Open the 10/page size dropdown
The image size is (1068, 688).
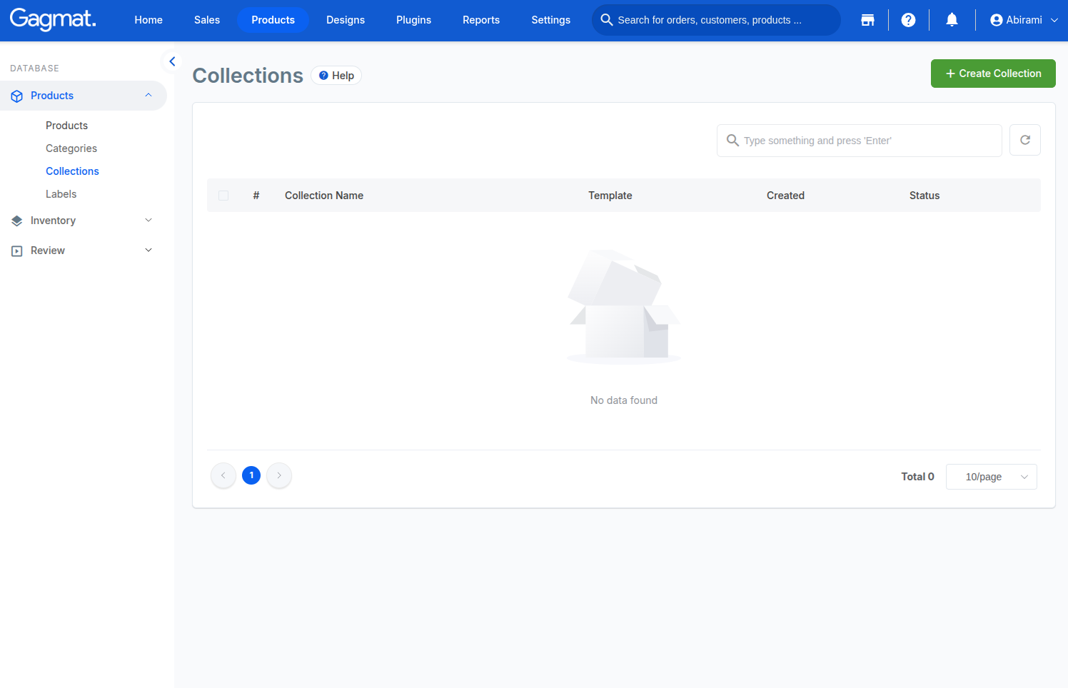point(991,477)
